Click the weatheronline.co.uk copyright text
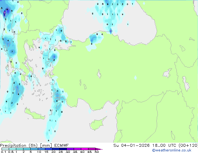 coord(171,150)
